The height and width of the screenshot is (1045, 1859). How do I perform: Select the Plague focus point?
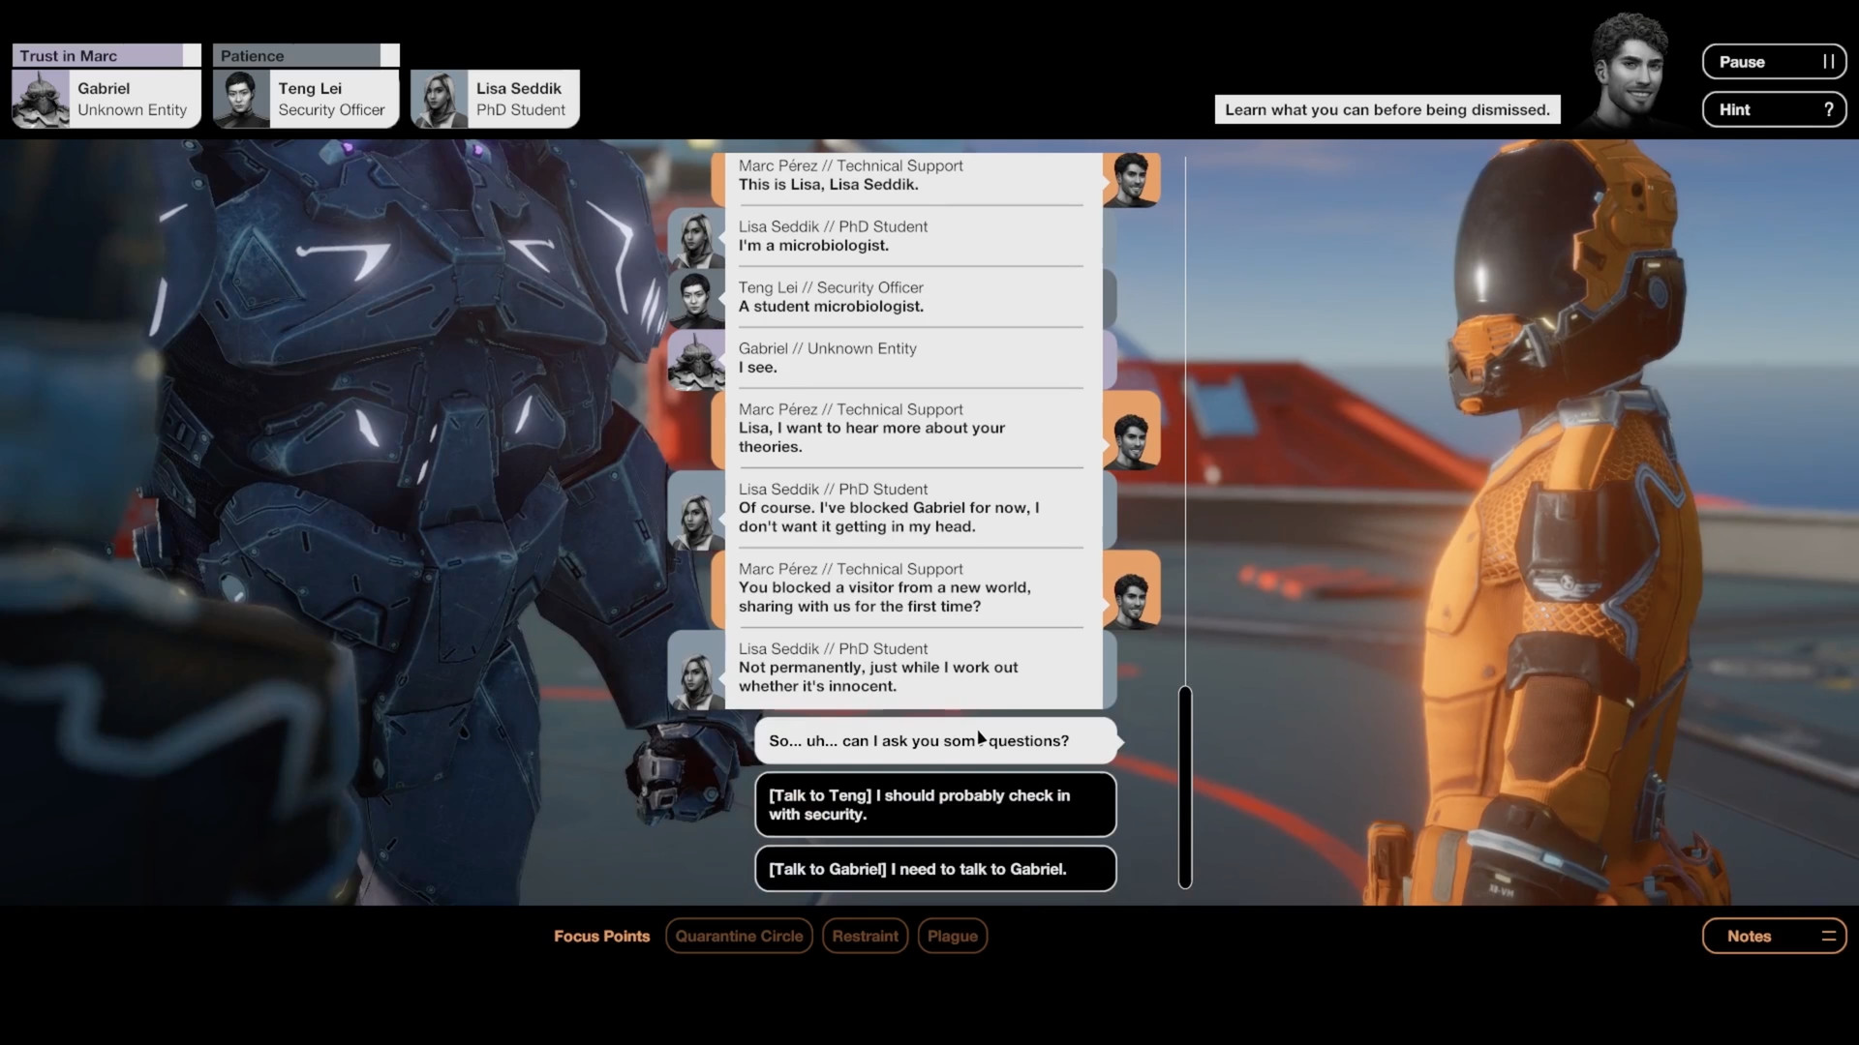pos(952,936)
